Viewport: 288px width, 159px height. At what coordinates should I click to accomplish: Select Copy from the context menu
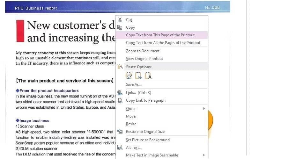[x=162, y=27]
